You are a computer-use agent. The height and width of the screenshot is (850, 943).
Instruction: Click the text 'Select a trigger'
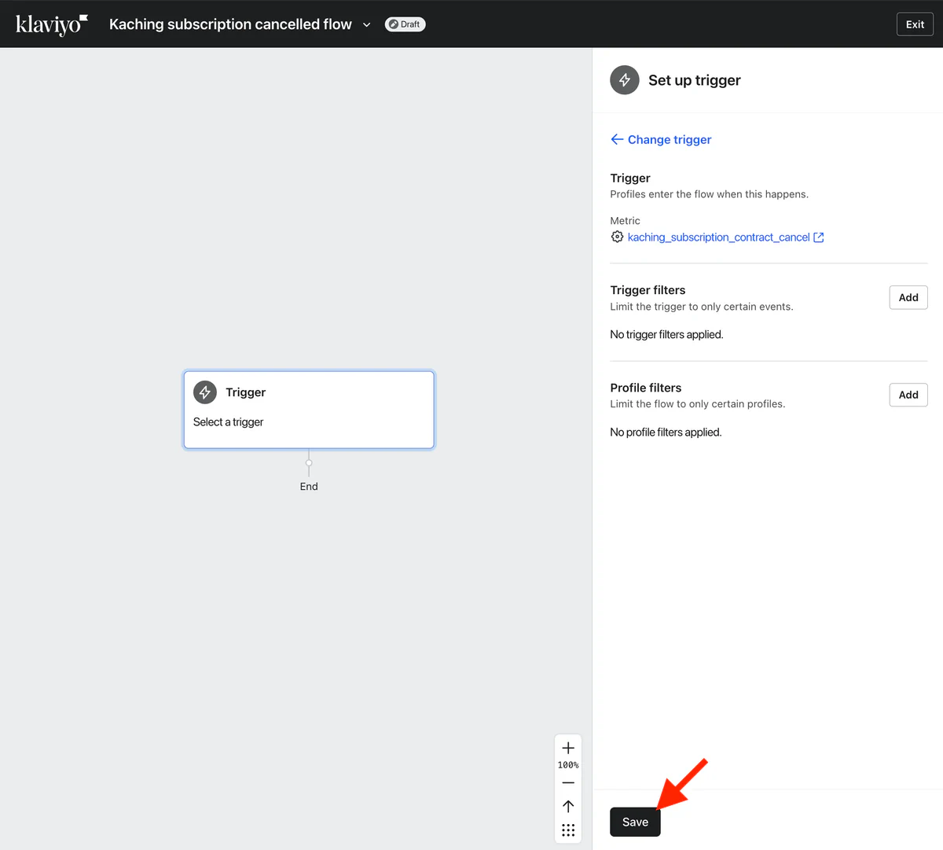tap(228, 422)
